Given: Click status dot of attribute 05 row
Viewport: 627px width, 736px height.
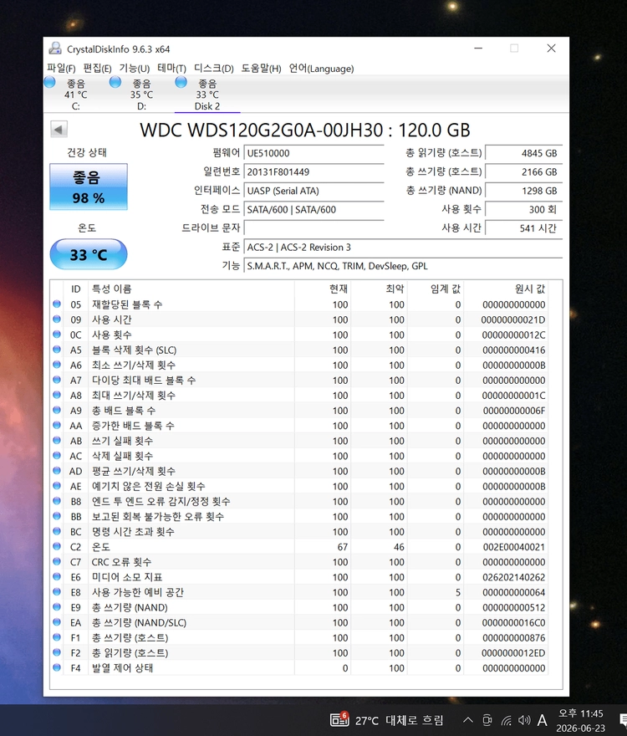Looking at the screenshot, I should coord(57,304).
